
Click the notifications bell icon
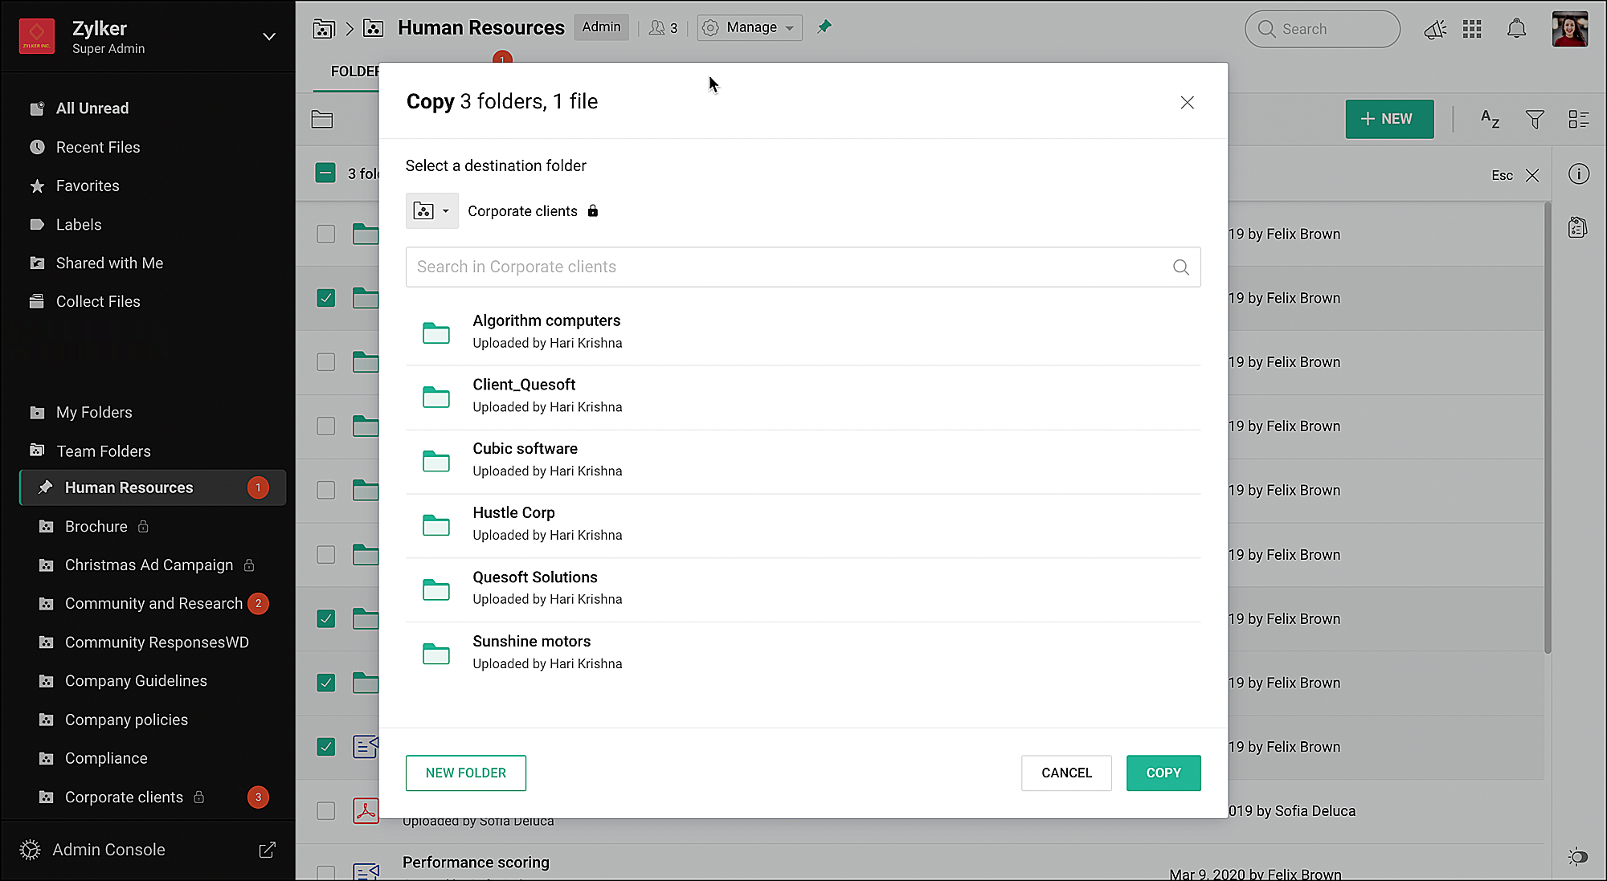(1516, 29)
